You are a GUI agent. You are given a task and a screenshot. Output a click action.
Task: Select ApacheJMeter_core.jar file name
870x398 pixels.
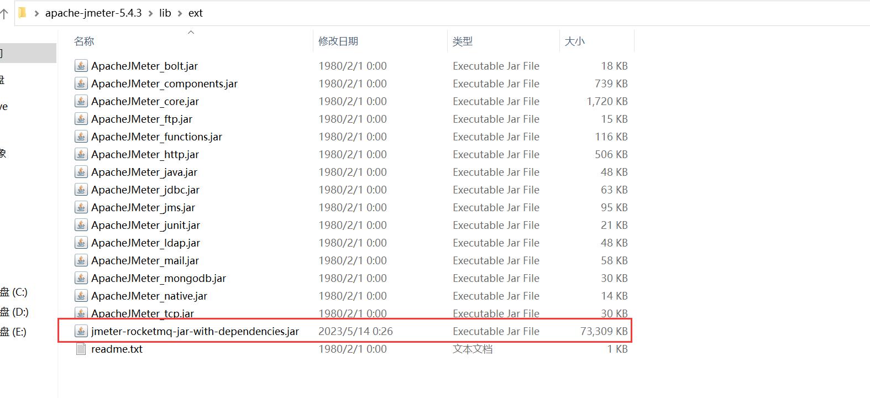pos(145,101)
